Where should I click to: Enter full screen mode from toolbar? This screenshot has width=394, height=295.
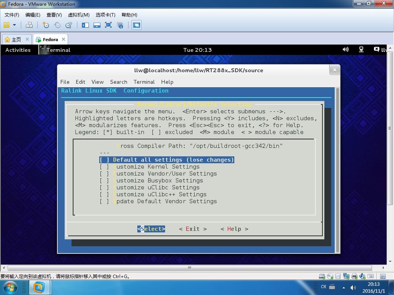(x=108, y=25)
